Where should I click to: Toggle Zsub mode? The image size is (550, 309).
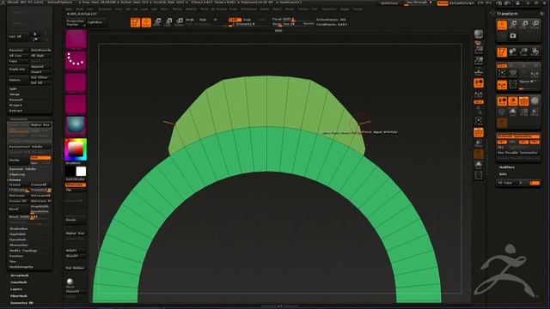pyautogui.click(x=247, y=20)
